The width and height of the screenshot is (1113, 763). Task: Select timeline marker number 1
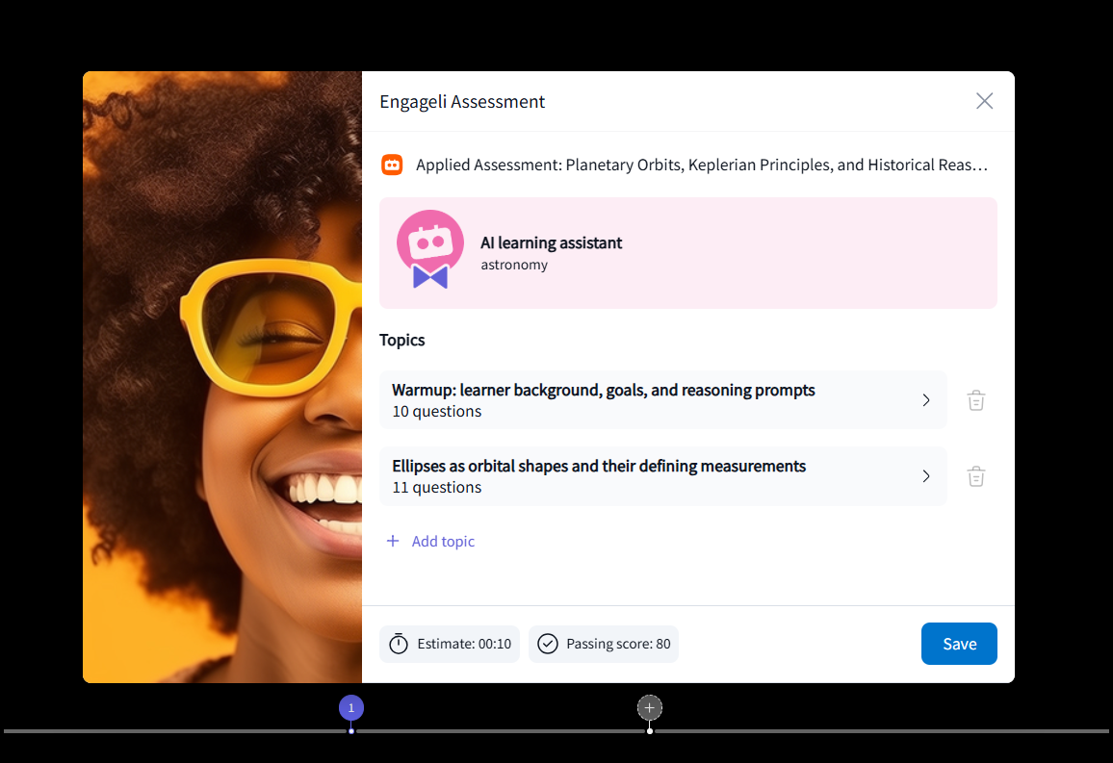[351, 708]
